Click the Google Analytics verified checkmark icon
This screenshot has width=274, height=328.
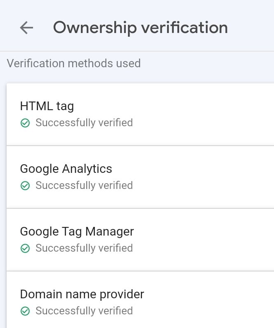[25, 186]
